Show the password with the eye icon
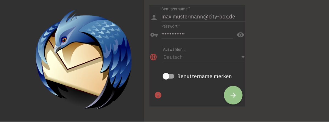 point(240,35)
